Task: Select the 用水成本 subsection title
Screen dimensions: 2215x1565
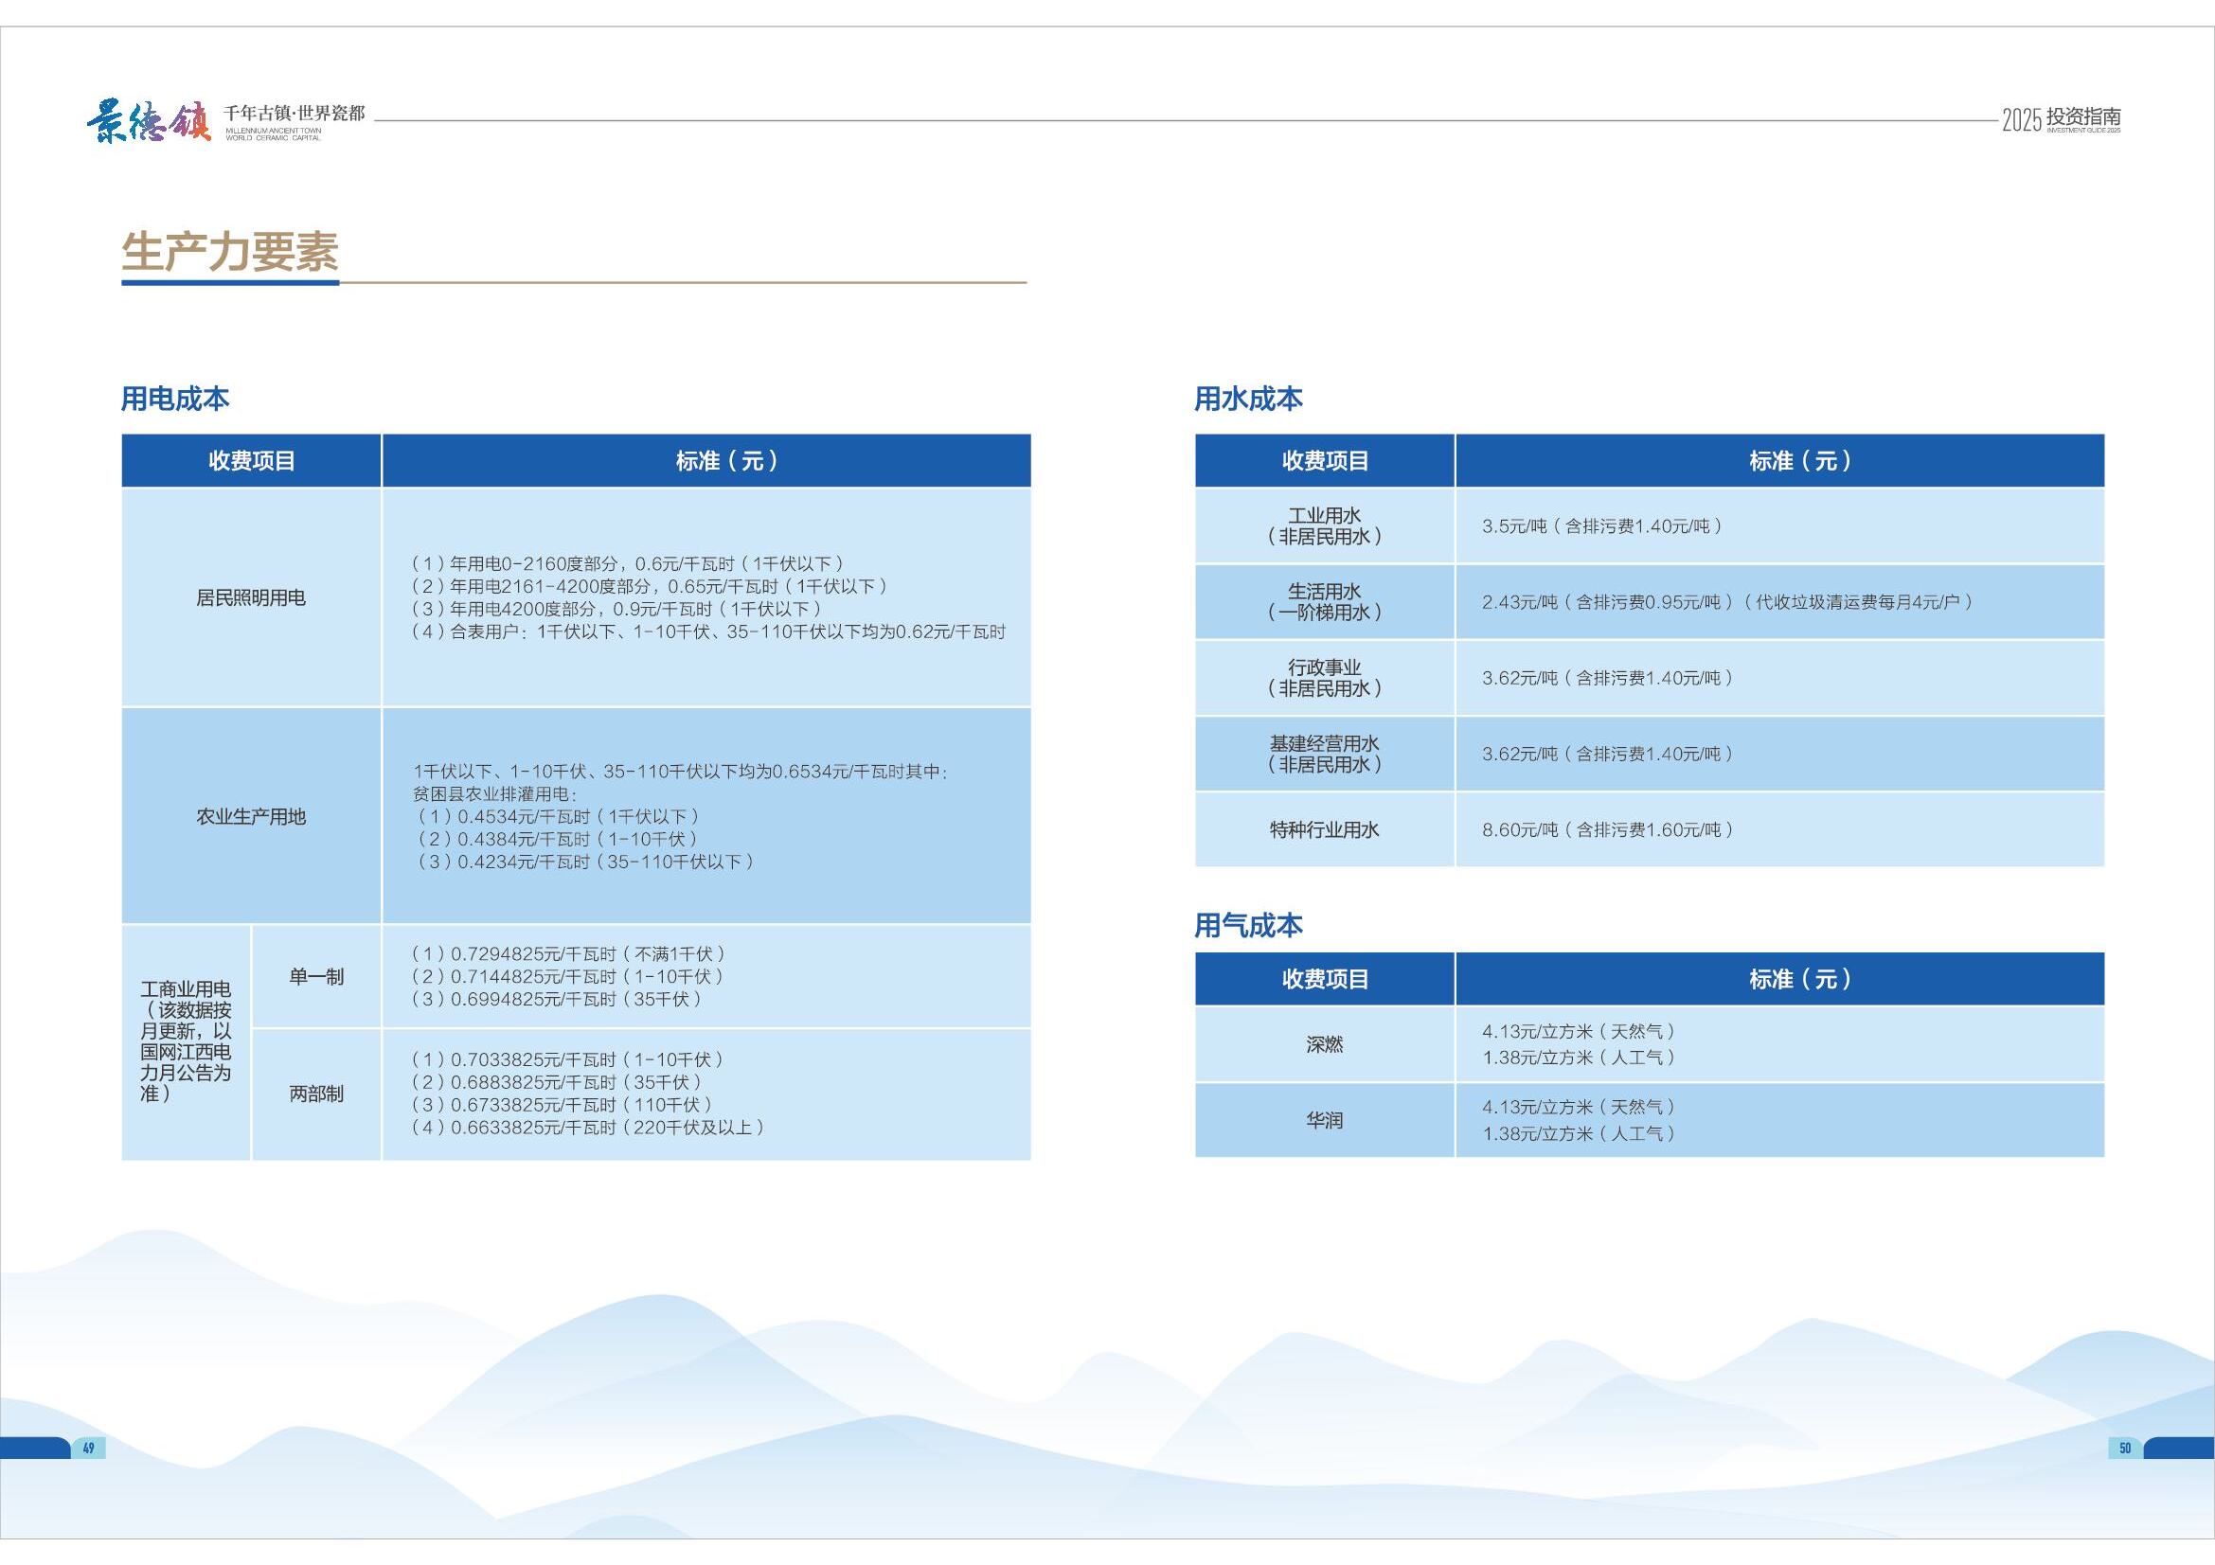Action: click(x=1248, y=399)
